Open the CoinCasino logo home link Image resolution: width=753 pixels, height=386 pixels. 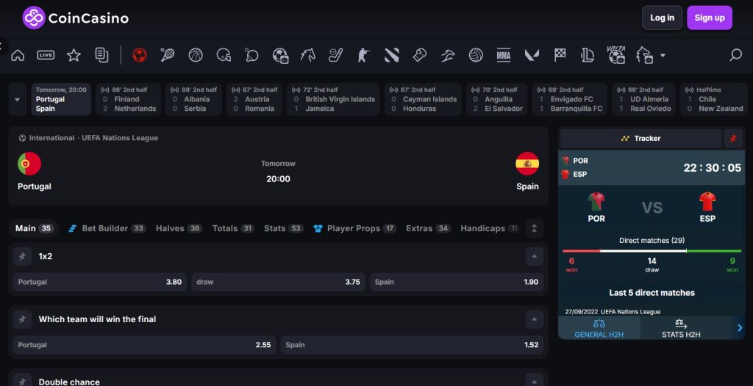point(76,18)
